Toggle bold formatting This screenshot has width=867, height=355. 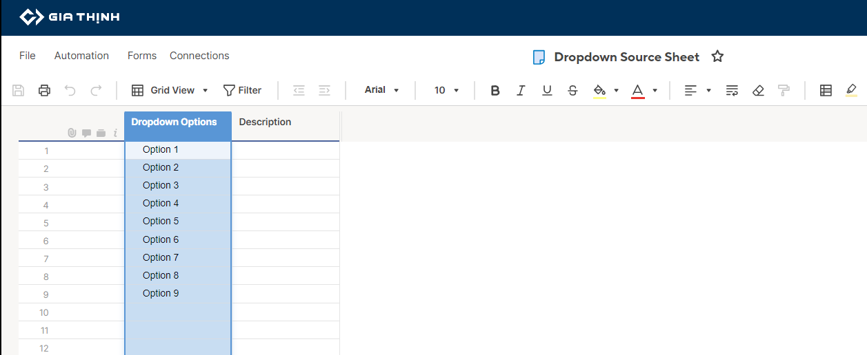click(x=495, y=90)
